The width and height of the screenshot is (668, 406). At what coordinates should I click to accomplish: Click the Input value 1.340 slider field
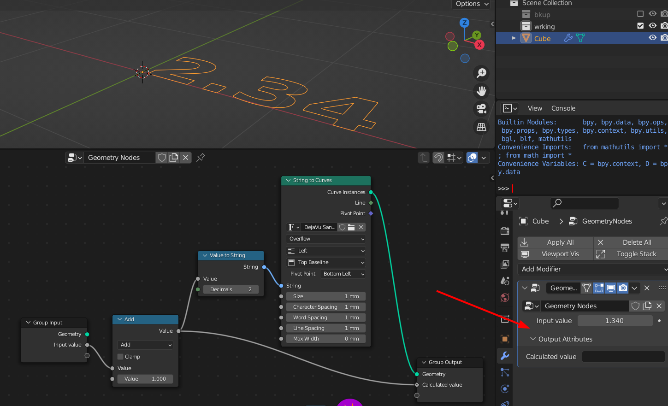click(x=615, y=321)
